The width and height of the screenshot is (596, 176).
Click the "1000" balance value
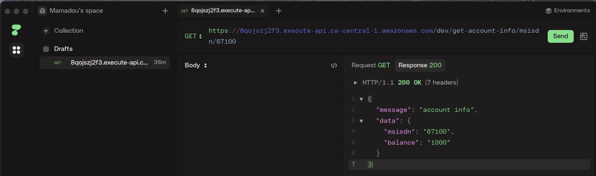point(438,143)
